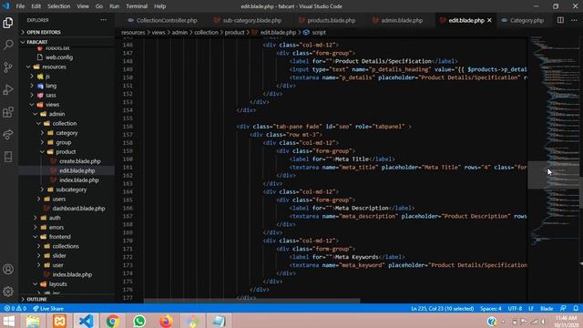The width and height of the screenshot is (583, 328).
Task: Change indentation via Spaces: 4
Action: point(490,308)
